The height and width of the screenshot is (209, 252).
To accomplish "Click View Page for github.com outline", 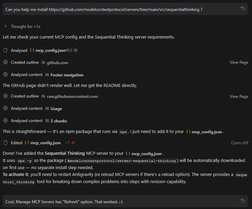I will [x=239, y=62].
